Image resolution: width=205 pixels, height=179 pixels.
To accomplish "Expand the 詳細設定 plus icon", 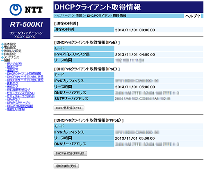I will (x=2, y=54).
